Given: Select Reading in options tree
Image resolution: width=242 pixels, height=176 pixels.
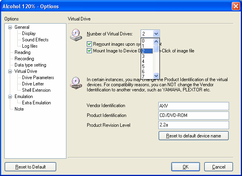Looking at the screenshot, I should pos(22,52).
